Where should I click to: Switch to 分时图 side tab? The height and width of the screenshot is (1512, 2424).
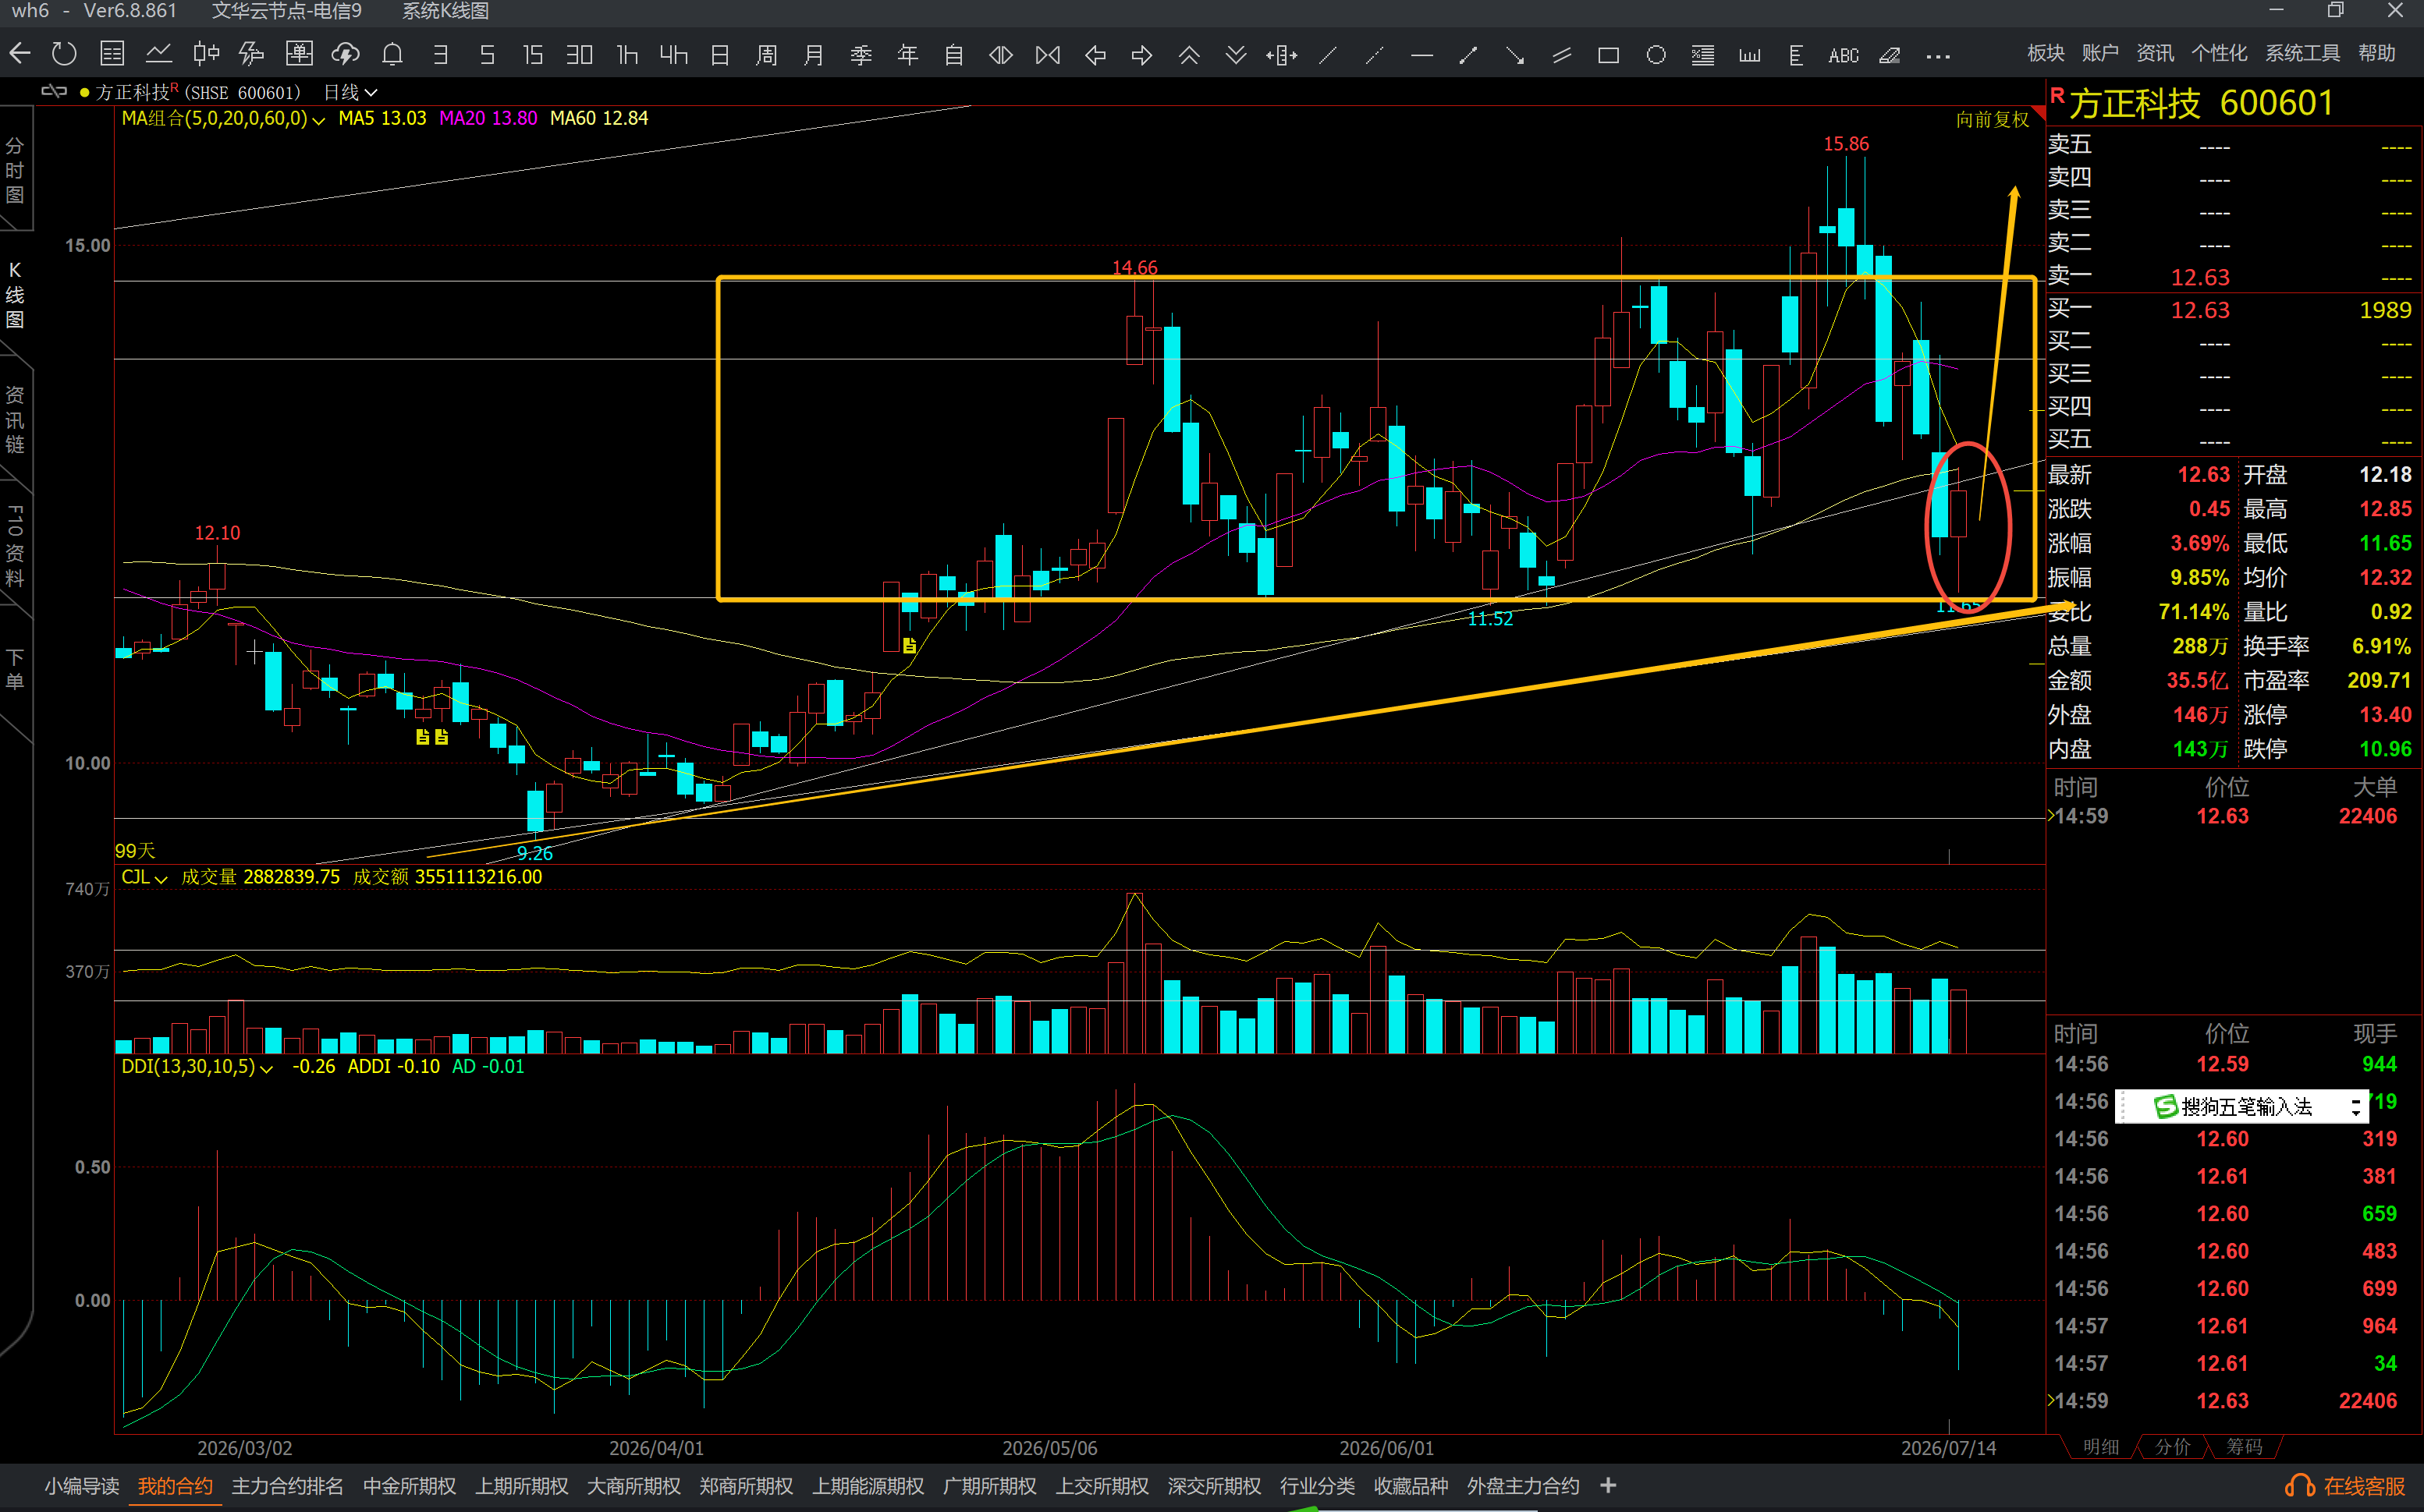[15, 170]
